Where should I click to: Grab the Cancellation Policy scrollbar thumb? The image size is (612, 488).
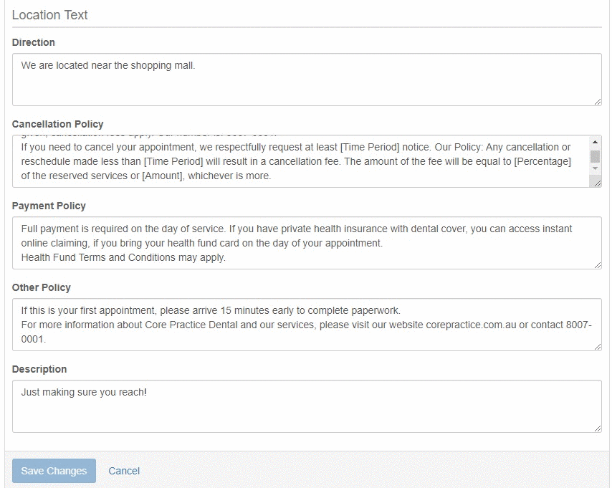(595, 156)
